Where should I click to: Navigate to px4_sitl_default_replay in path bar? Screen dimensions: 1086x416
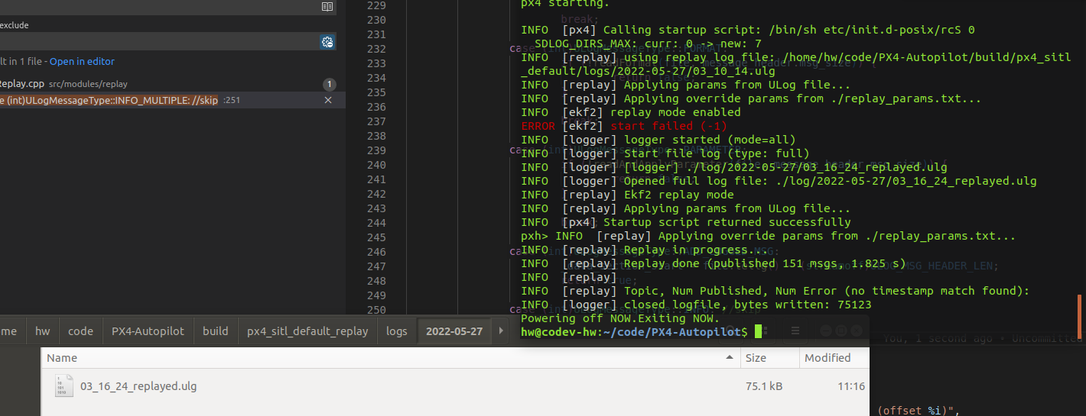(x=307, y=331)
